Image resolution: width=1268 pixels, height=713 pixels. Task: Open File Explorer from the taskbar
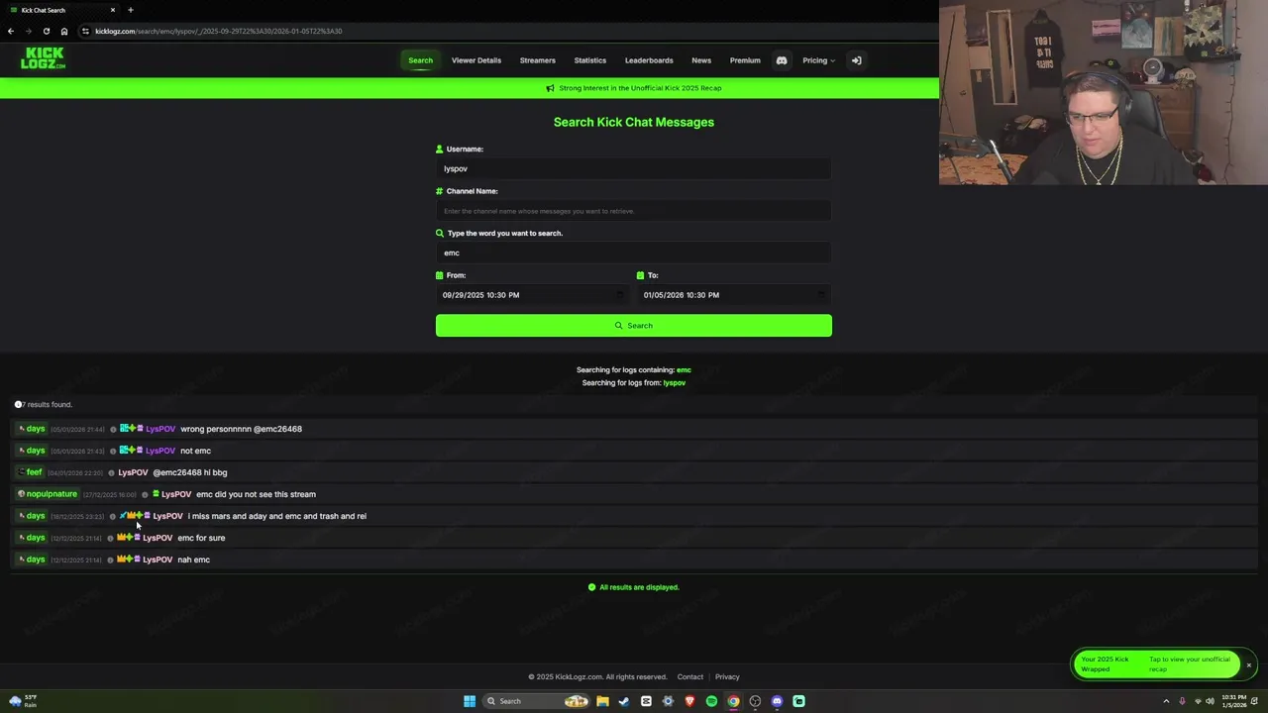(602, 701)
